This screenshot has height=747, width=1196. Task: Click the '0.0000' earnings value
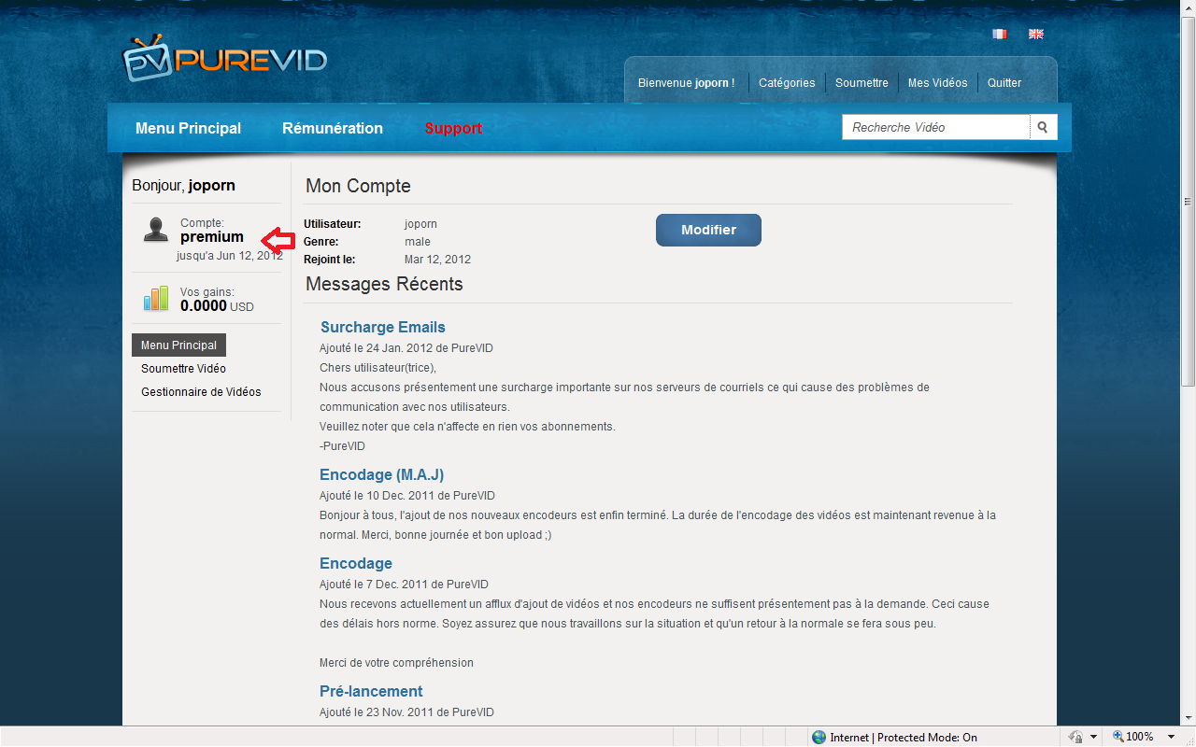click(x=204, y=305)
